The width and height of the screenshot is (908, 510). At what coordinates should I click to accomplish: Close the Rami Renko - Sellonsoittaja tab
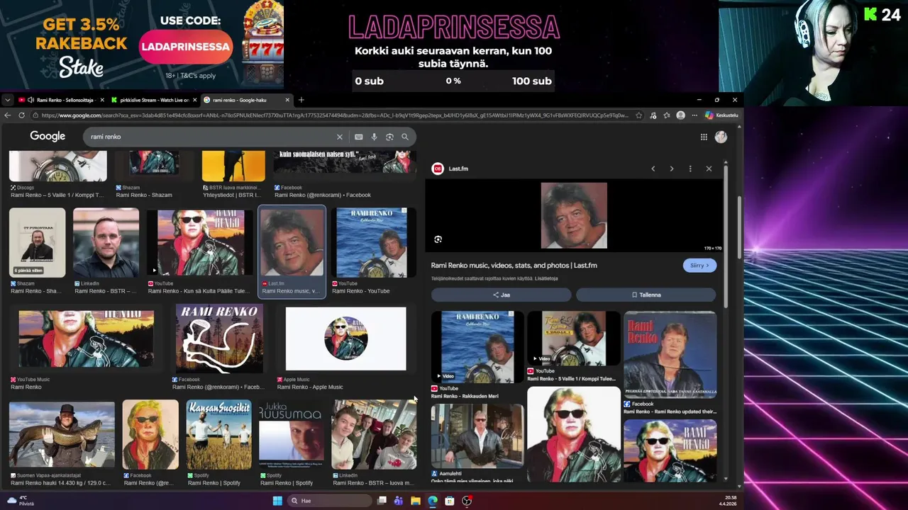(x=102, y=100)
